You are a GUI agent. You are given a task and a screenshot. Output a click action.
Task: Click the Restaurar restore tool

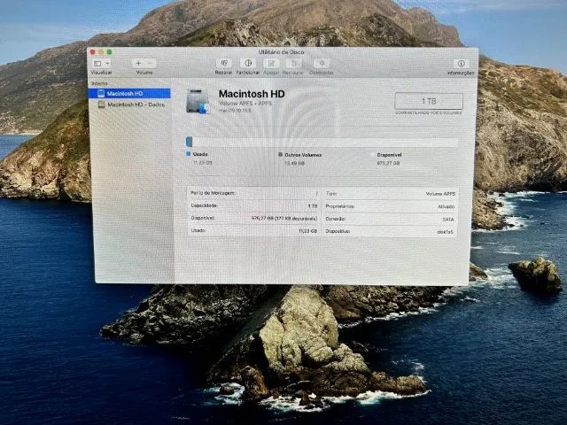(293, 64)
